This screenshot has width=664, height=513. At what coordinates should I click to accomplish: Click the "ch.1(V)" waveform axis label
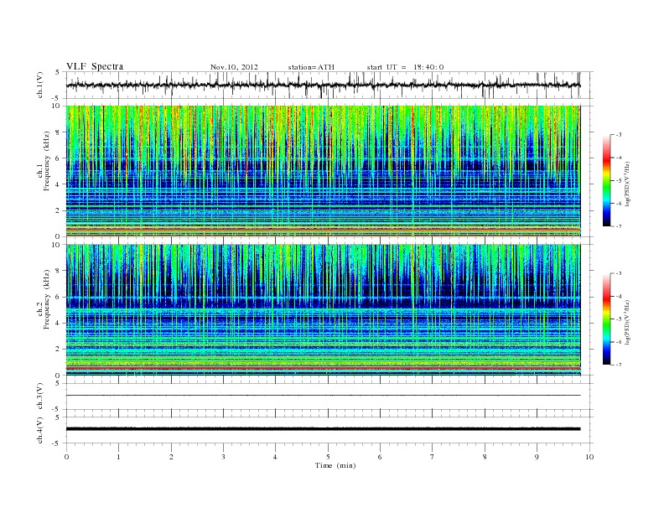click(x=40, y=85)
